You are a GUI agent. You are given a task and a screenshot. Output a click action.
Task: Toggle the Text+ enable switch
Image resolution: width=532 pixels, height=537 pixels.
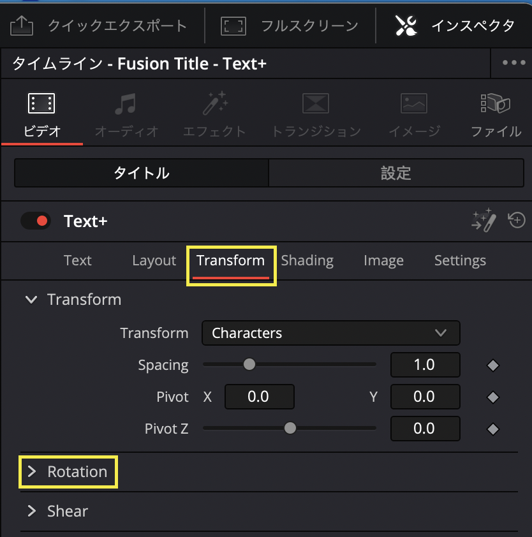pyautogui.click(x=36, y=221)
